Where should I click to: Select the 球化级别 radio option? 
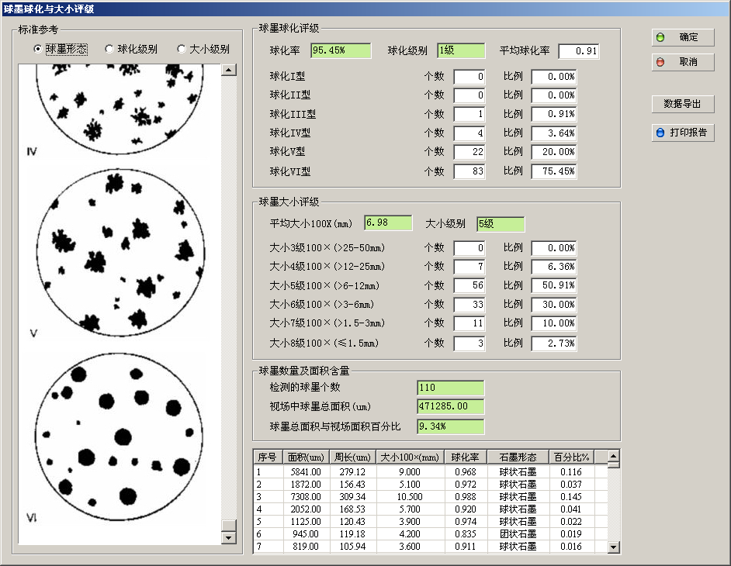(109, 49)
